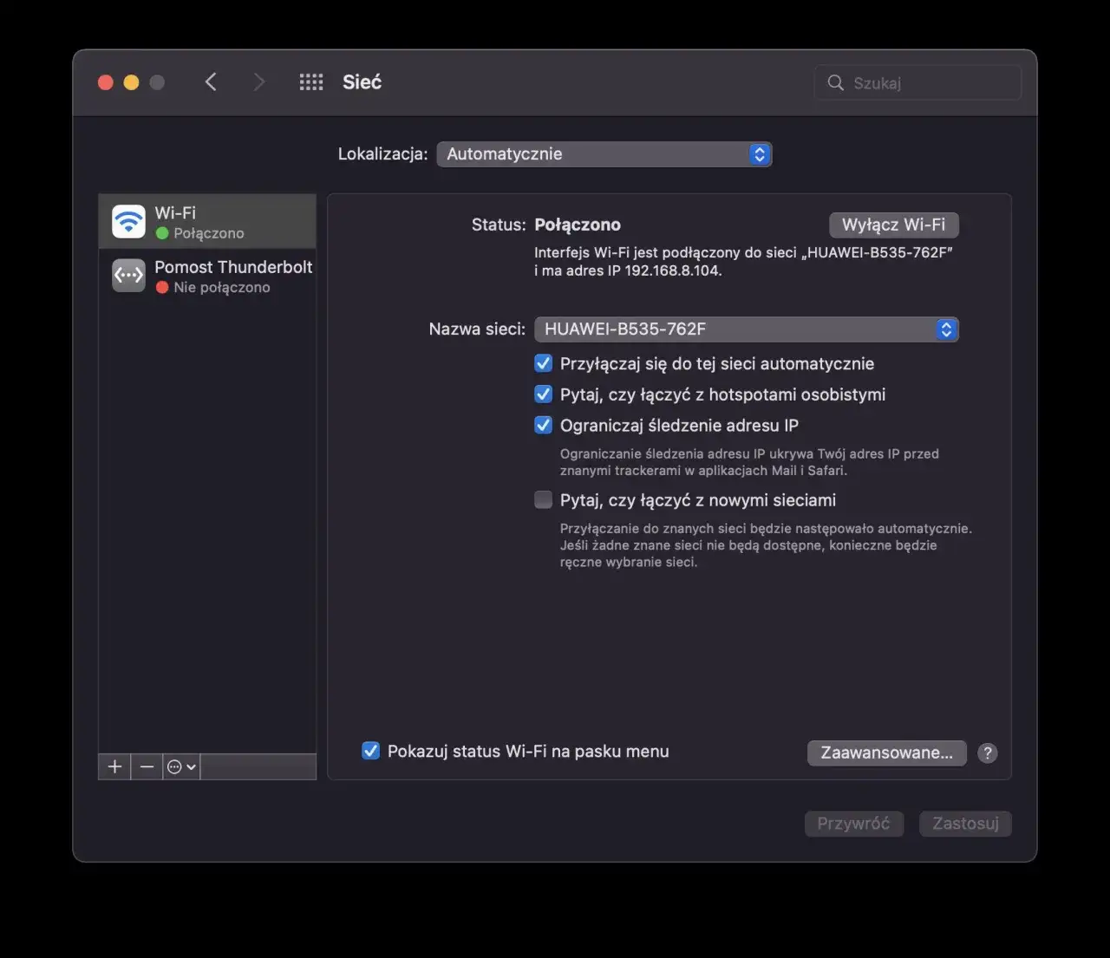Remove service with the minus button

pyautogui.click(x=147, y=766)
